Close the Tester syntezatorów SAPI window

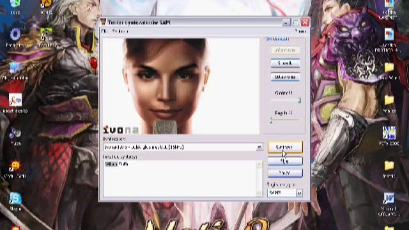click(x=305, y=22)
